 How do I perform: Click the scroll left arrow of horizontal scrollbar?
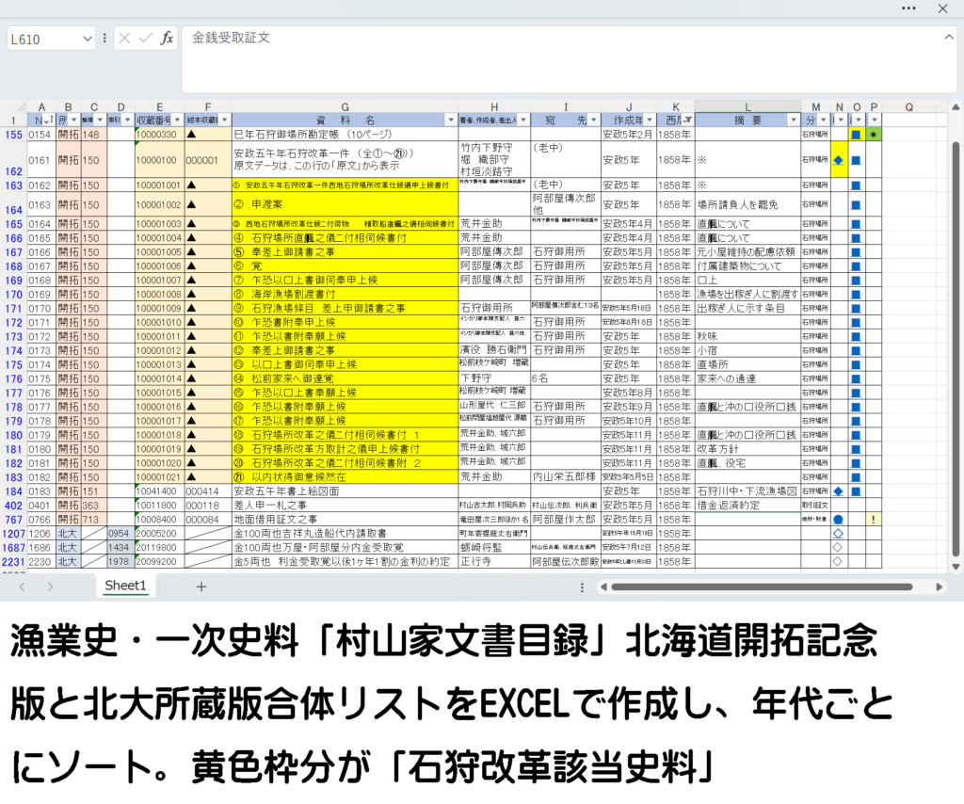coord(603,587)
